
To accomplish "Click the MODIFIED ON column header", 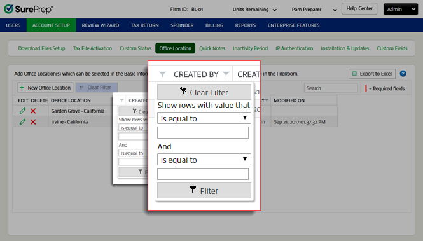I will pyautogui.click(x=289, y=100).
